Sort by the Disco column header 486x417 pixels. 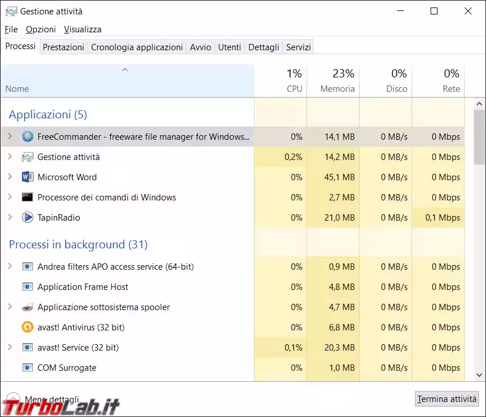[386, 81]
